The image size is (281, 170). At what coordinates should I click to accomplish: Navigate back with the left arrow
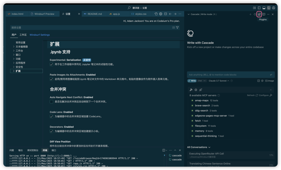[170, 14]
